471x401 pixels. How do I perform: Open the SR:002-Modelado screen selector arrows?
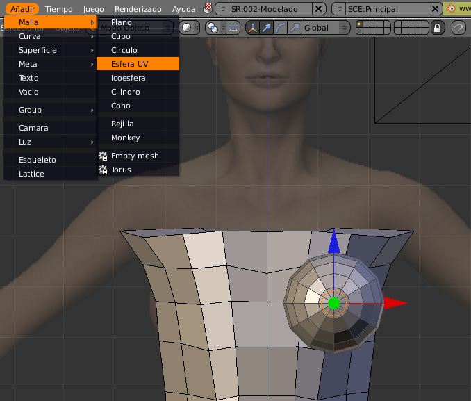point(223,9)
